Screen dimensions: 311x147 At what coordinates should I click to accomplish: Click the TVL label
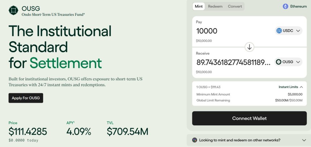point(110,123)
